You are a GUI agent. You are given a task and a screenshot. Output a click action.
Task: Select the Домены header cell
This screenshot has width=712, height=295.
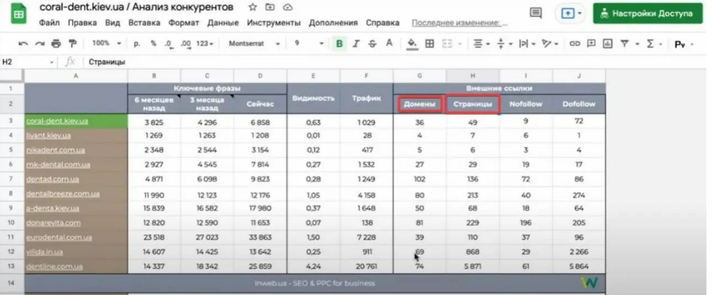pyautogui.click(x=420, y=103)
